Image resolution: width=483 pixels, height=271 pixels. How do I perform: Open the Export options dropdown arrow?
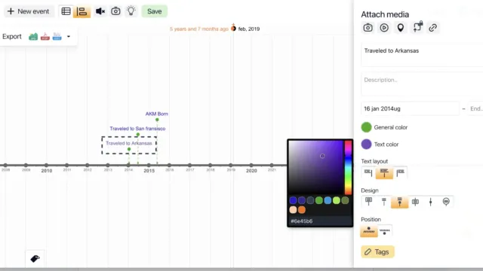[x=69, y=37]
